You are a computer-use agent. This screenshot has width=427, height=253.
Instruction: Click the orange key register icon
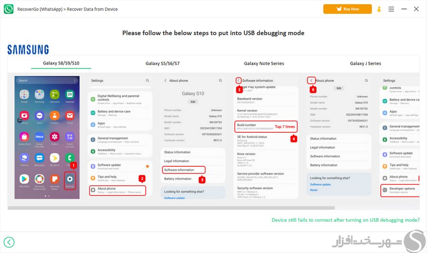coord(379,9)
